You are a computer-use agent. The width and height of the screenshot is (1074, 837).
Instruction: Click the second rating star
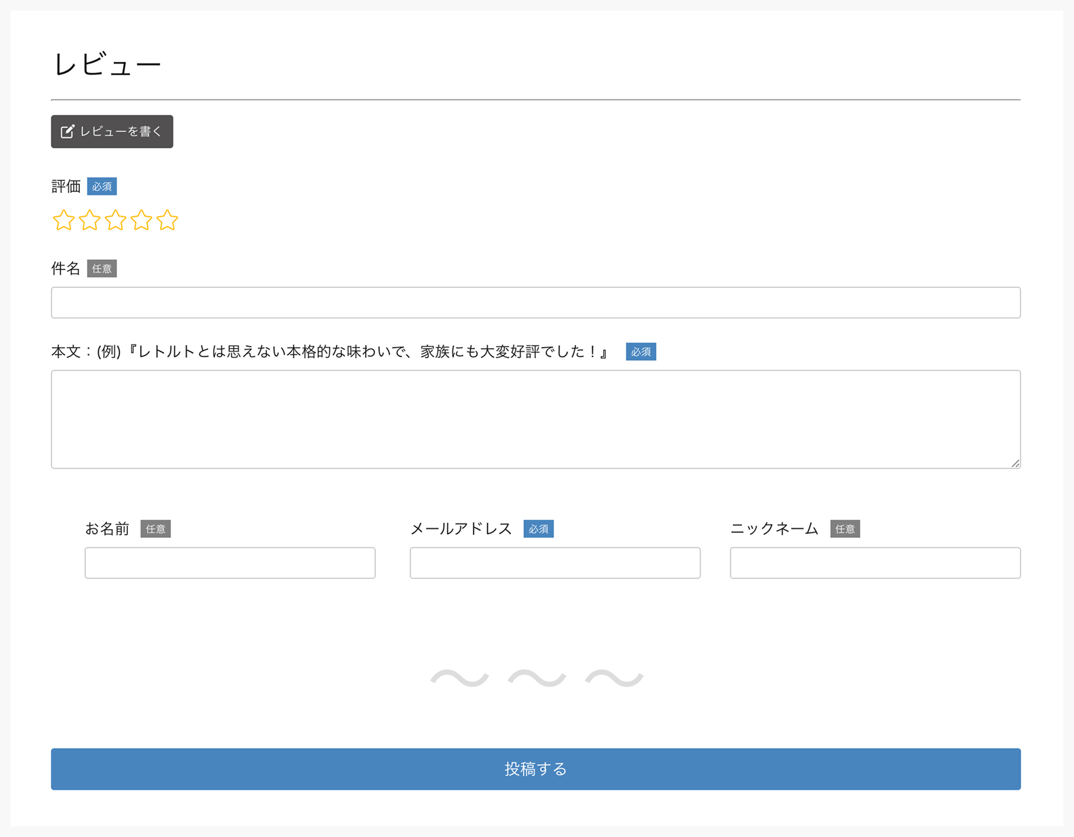(90, 220)
